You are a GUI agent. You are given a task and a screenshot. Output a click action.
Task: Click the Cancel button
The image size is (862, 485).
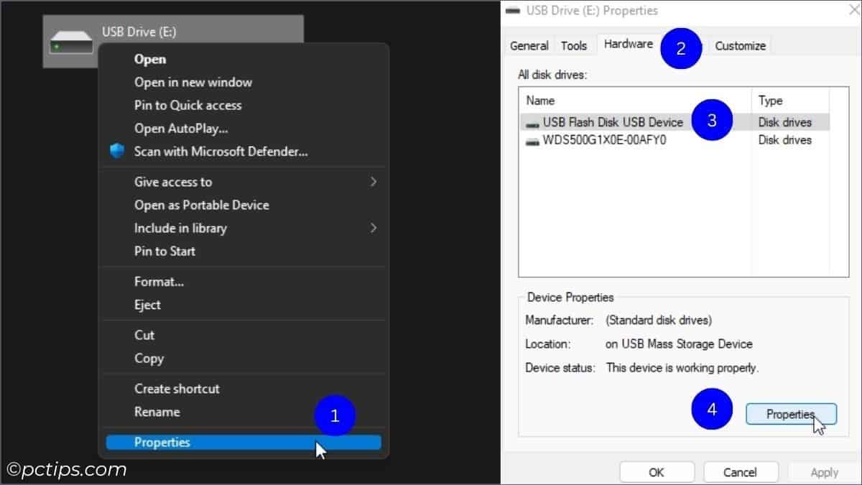pos(741,472)
